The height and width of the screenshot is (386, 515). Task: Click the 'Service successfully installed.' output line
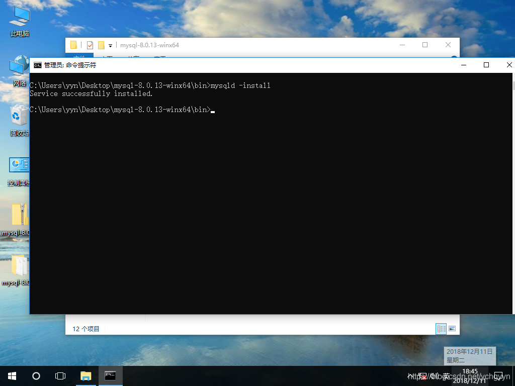click(x=91, y=93)
